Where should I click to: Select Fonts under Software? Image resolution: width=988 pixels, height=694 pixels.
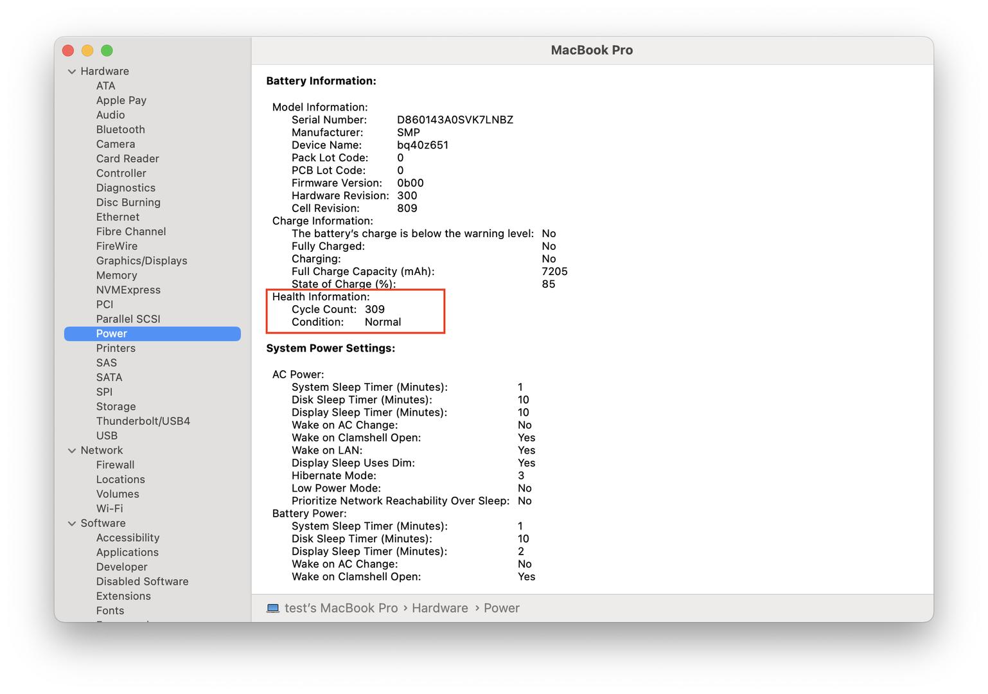[110, 610]
